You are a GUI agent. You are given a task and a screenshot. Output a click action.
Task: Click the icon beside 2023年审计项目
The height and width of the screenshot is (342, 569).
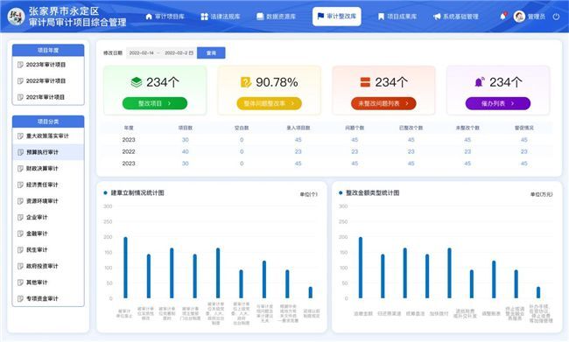tap(20, 65)
